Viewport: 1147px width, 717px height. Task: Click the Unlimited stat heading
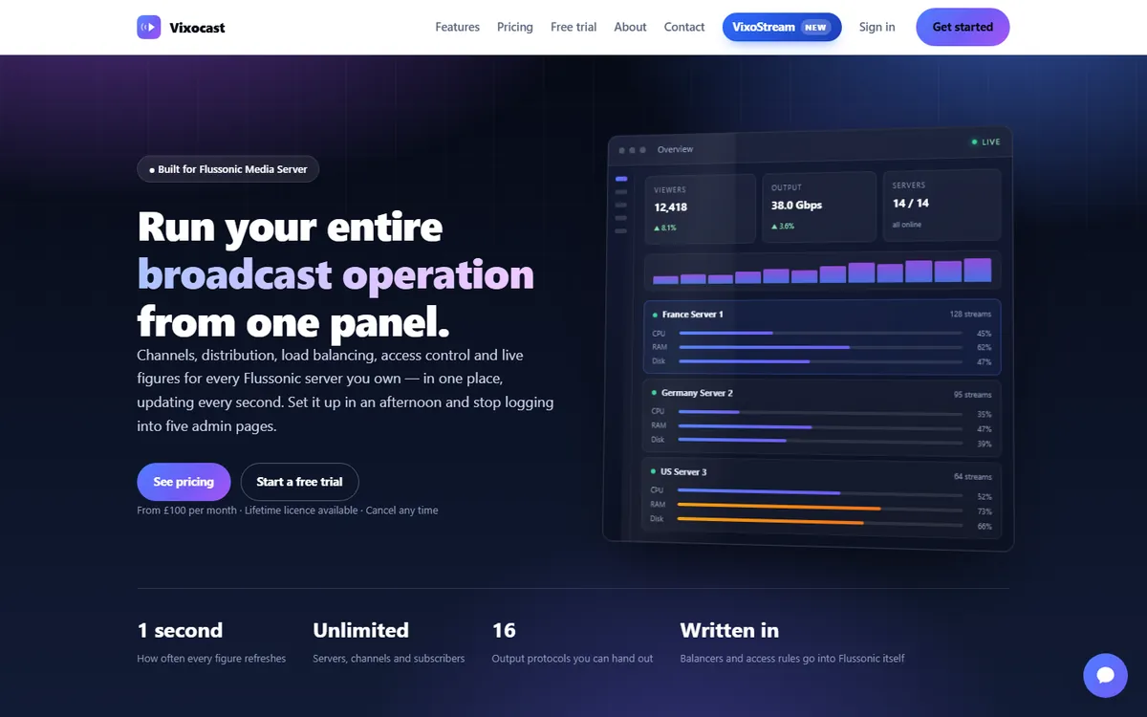point(361,630)
